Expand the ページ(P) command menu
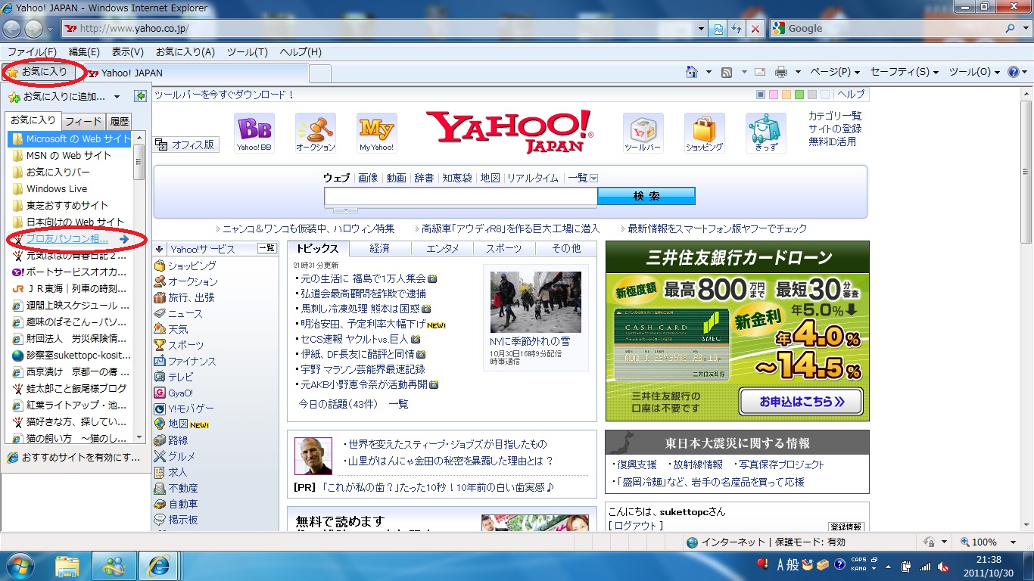Viewport: 1034px width, 581px height. tap(835, 73)
